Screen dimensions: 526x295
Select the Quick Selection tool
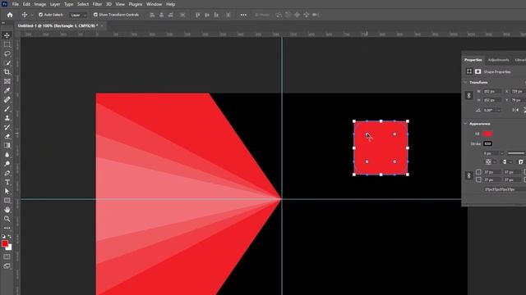coord(7,63)
